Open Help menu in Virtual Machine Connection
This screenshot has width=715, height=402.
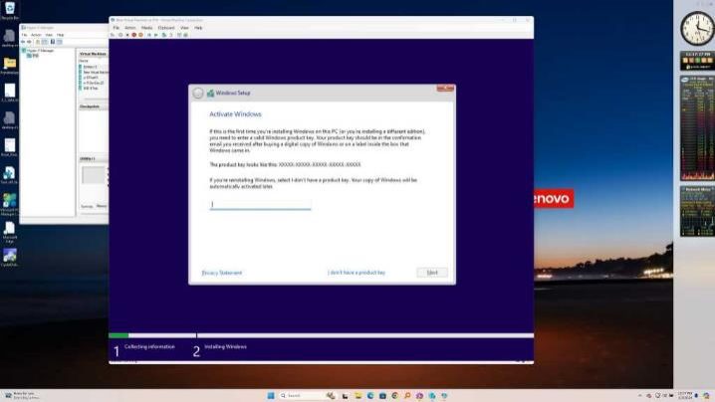pyautogui.click(x=198, y=28)
